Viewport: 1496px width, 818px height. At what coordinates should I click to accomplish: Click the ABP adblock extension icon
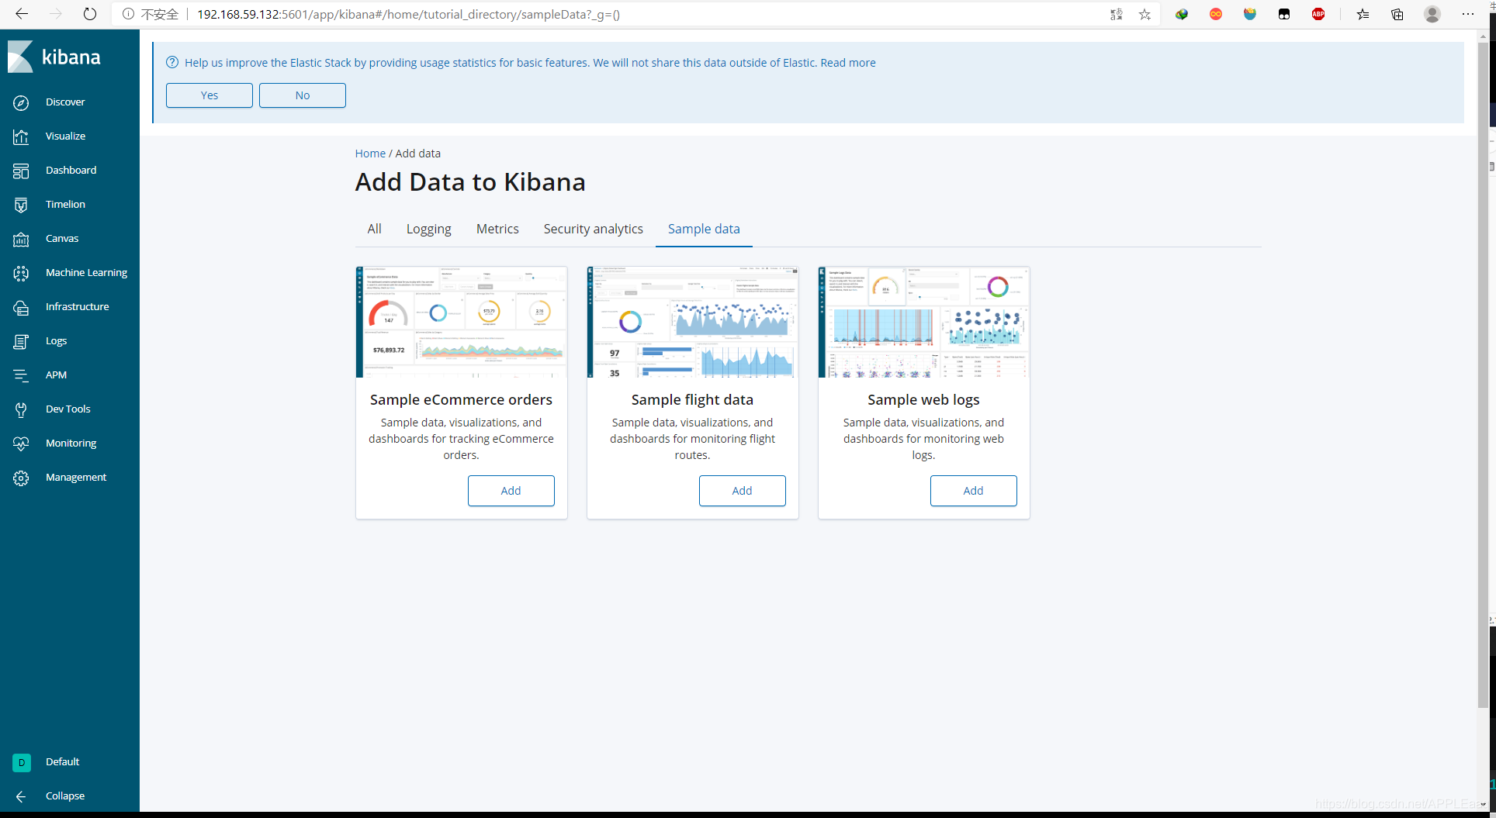click(x=1318, y=14)
